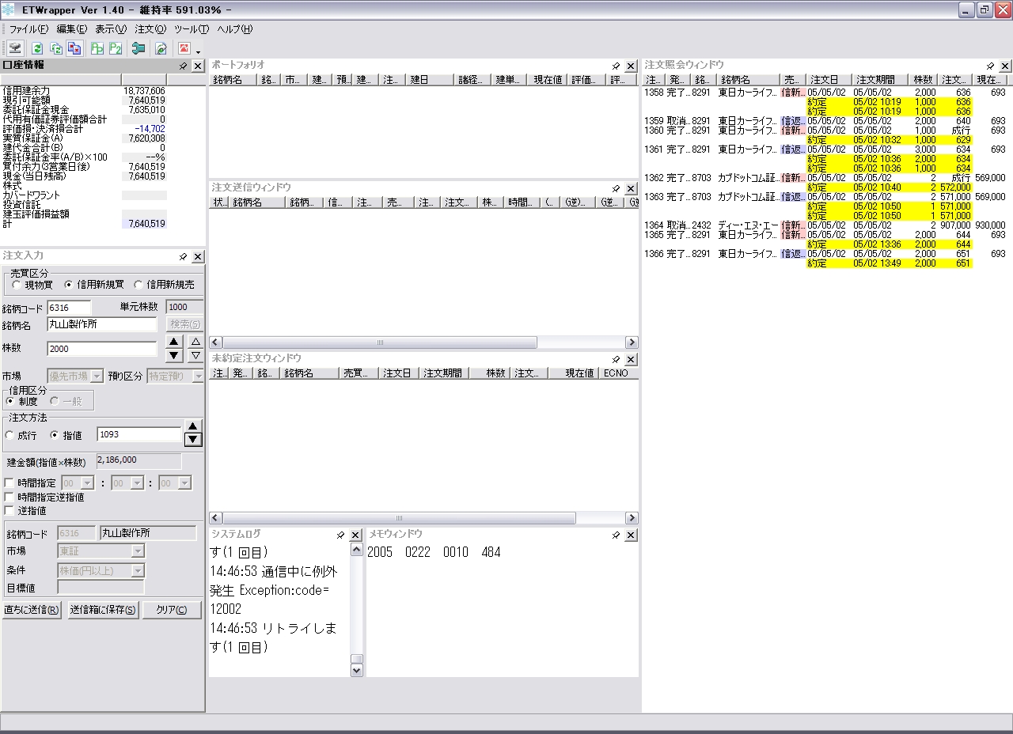Image resolution: width=1013 pixels, height=734 pixels.
Task: Click the PP toolbar icon
Action: (97, 48)
